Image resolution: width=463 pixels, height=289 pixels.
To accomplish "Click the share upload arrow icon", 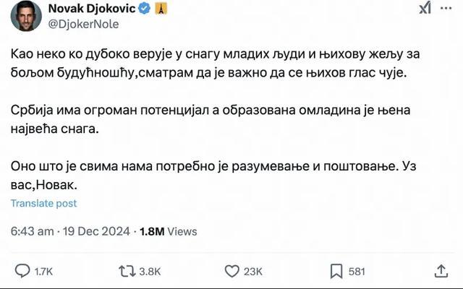I will pyautogui.click(x=441, y=271).
